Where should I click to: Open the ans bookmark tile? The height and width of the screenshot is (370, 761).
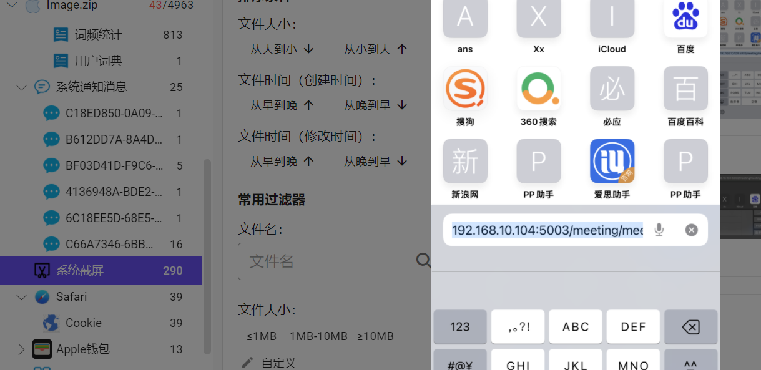click(x=465, y=19)
